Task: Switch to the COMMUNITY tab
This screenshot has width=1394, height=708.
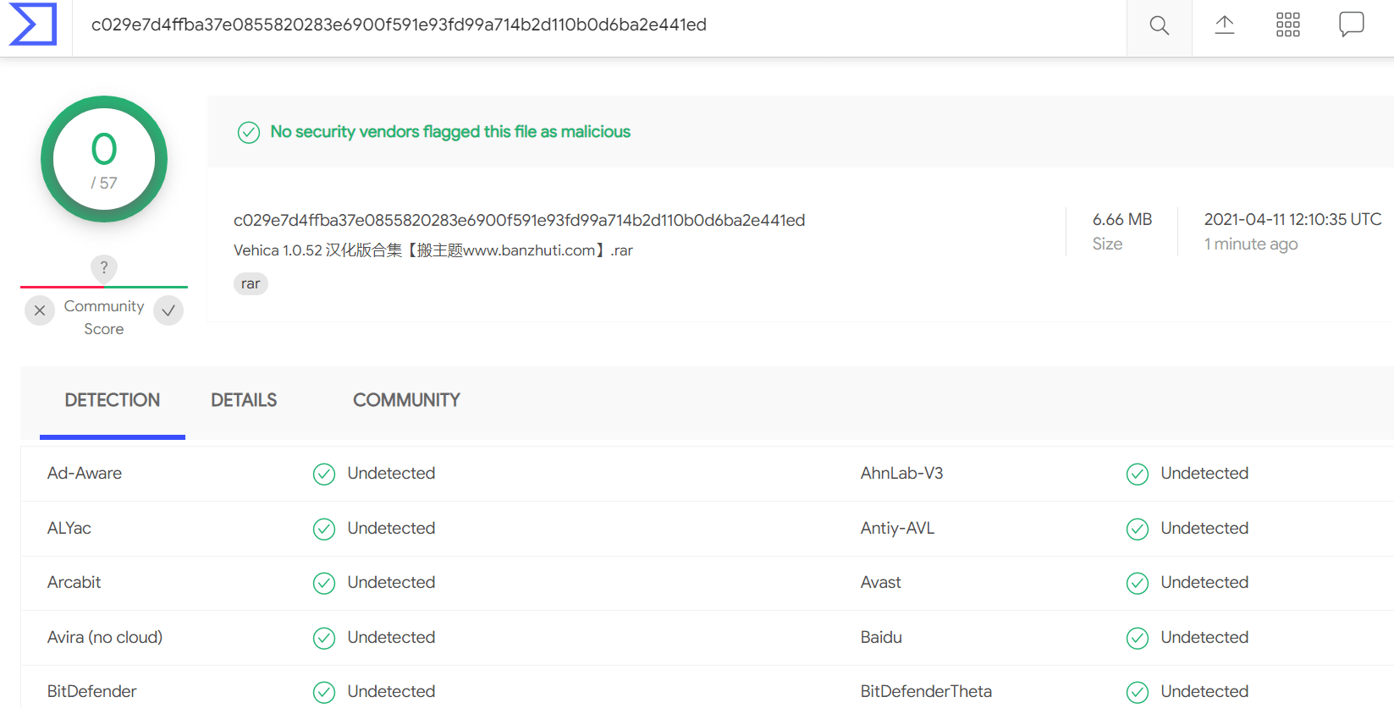Action: [x=406, y=400]
